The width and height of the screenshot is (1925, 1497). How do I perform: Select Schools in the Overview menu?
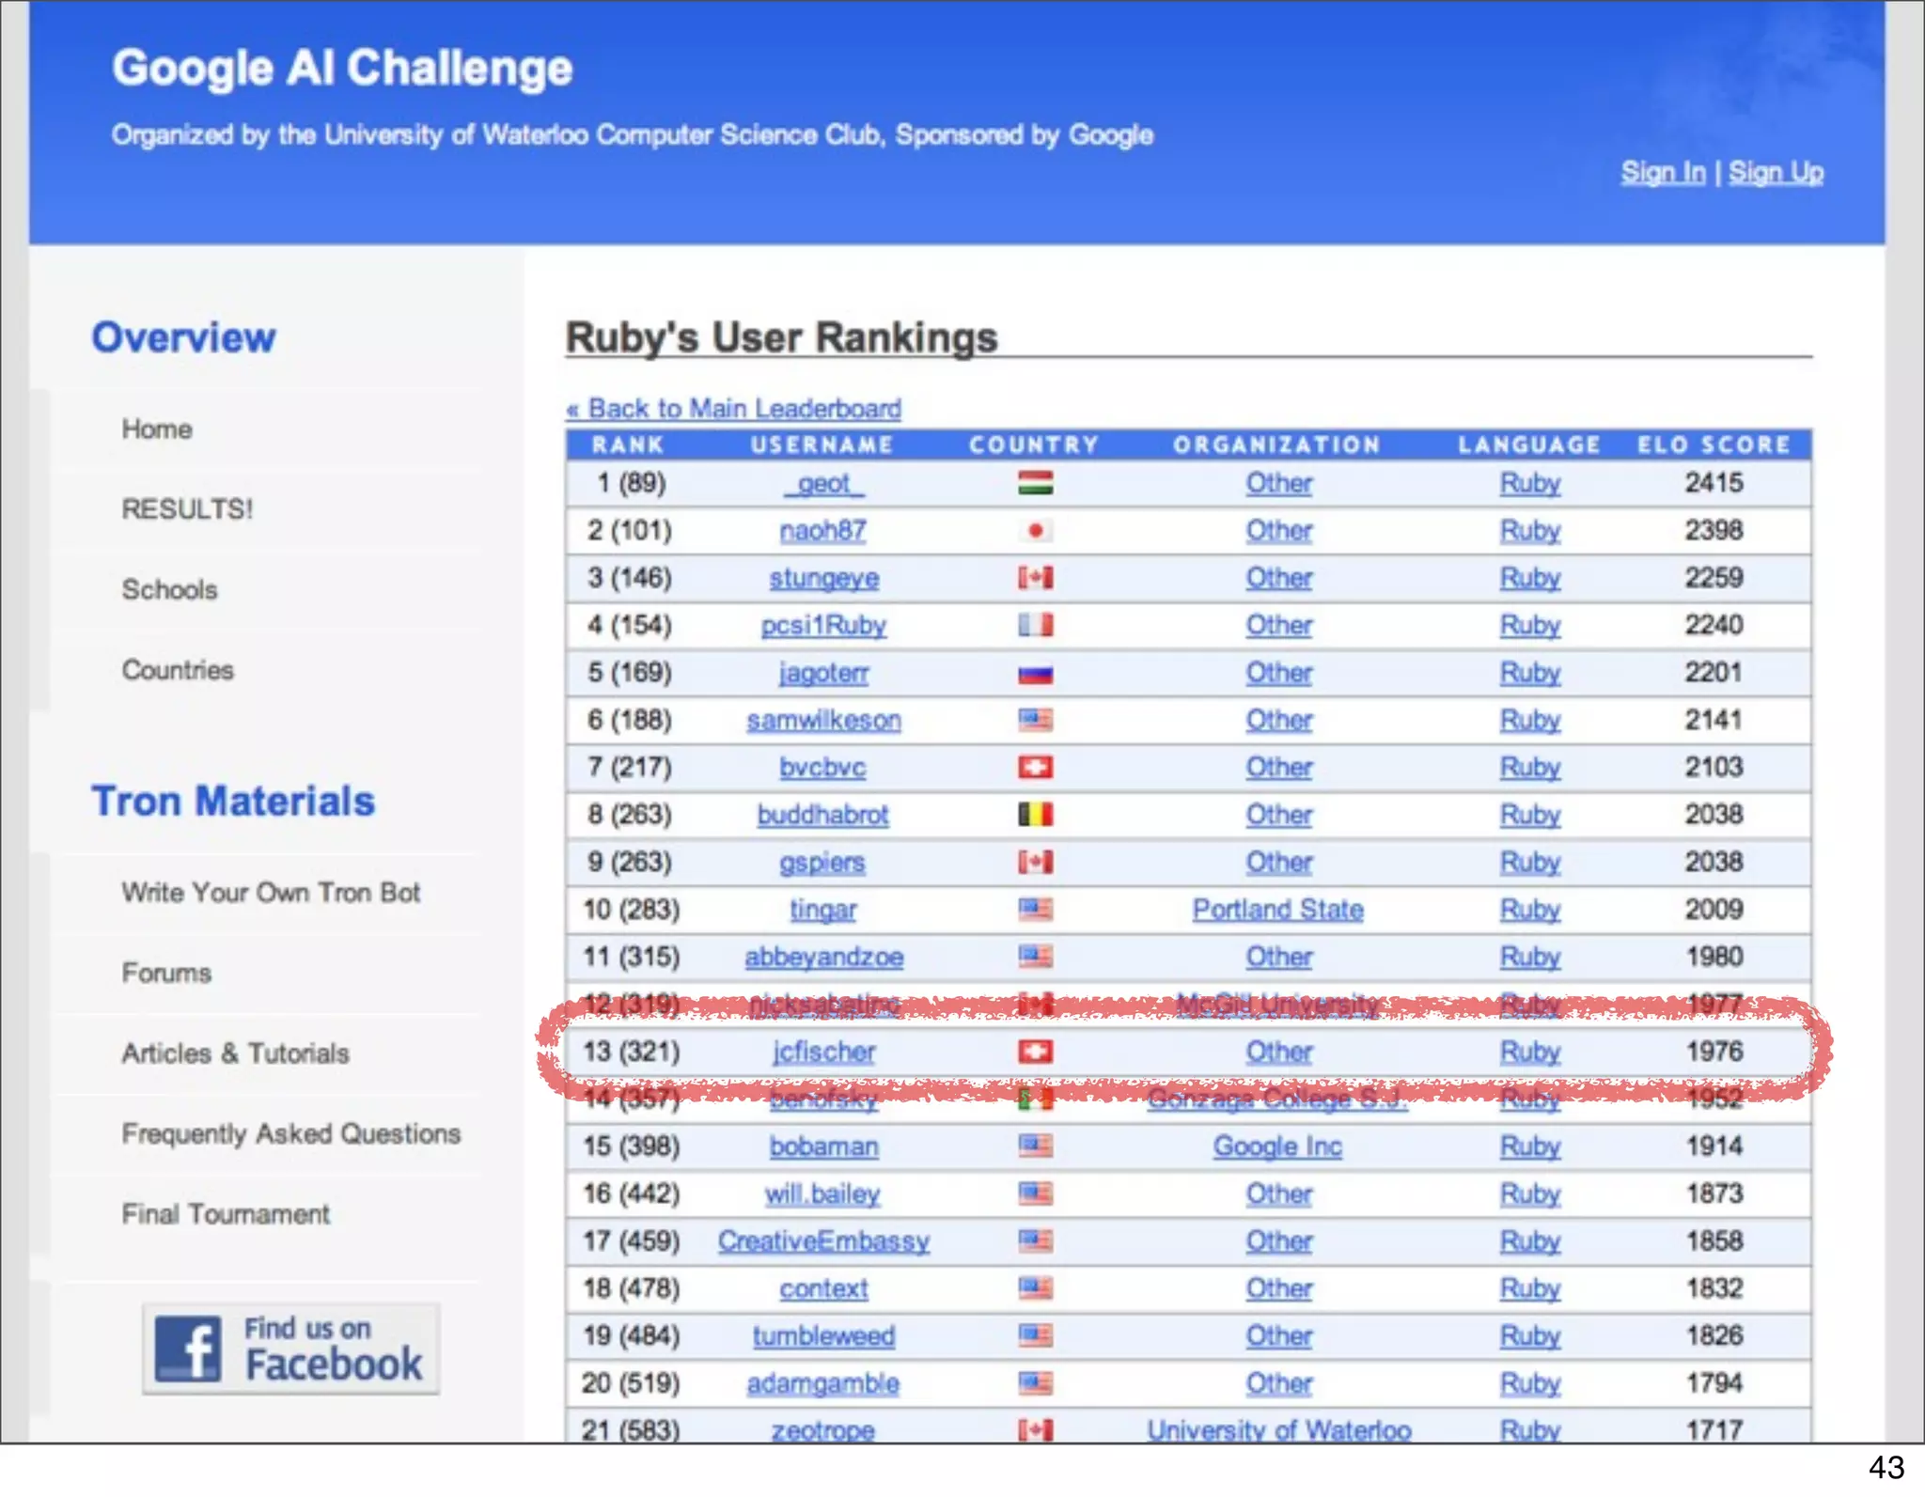click(169, 590)
